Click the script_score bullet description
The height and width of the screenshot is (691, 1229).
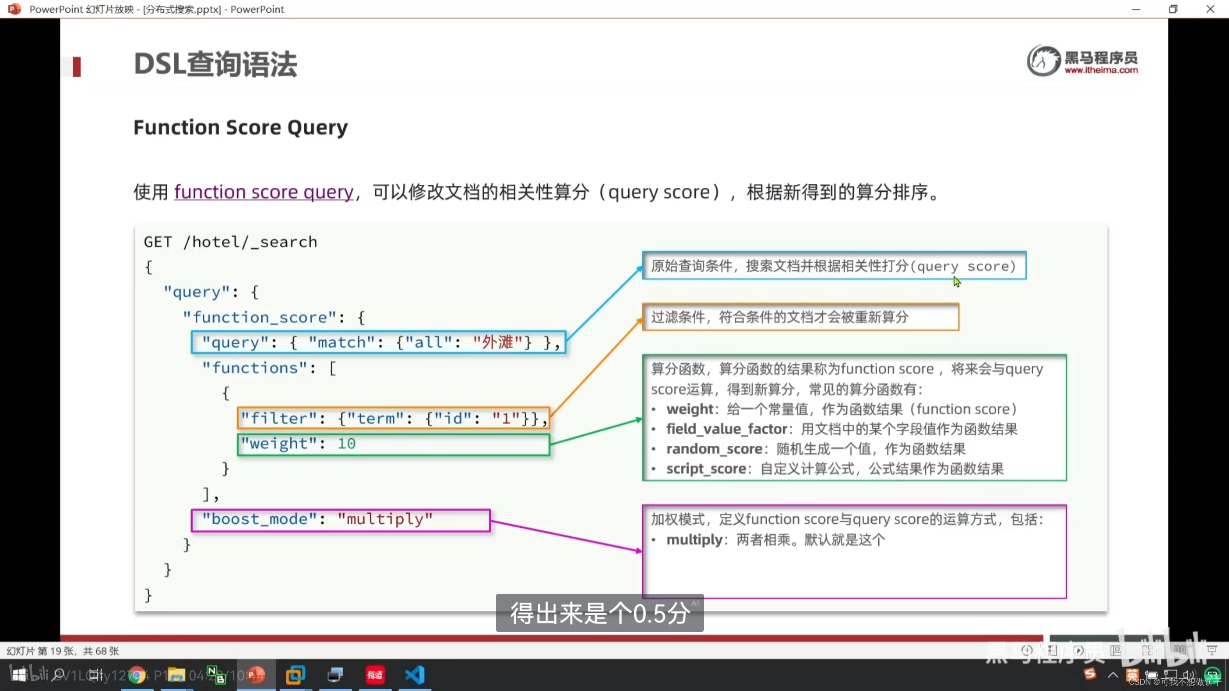pos(835,469)
